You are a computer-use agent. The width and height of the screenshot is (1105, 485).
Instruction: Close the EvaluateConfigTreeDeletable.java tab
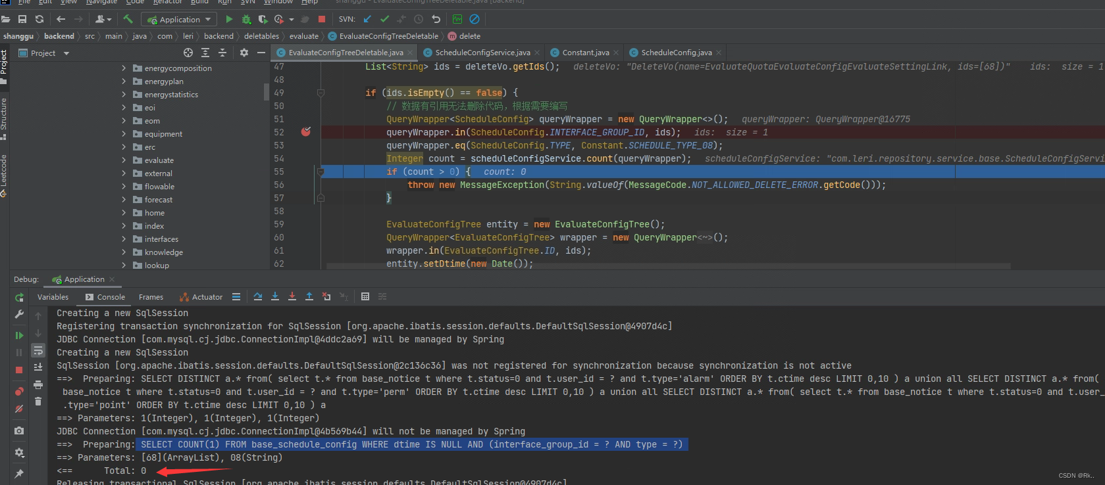tap(411, 53)
